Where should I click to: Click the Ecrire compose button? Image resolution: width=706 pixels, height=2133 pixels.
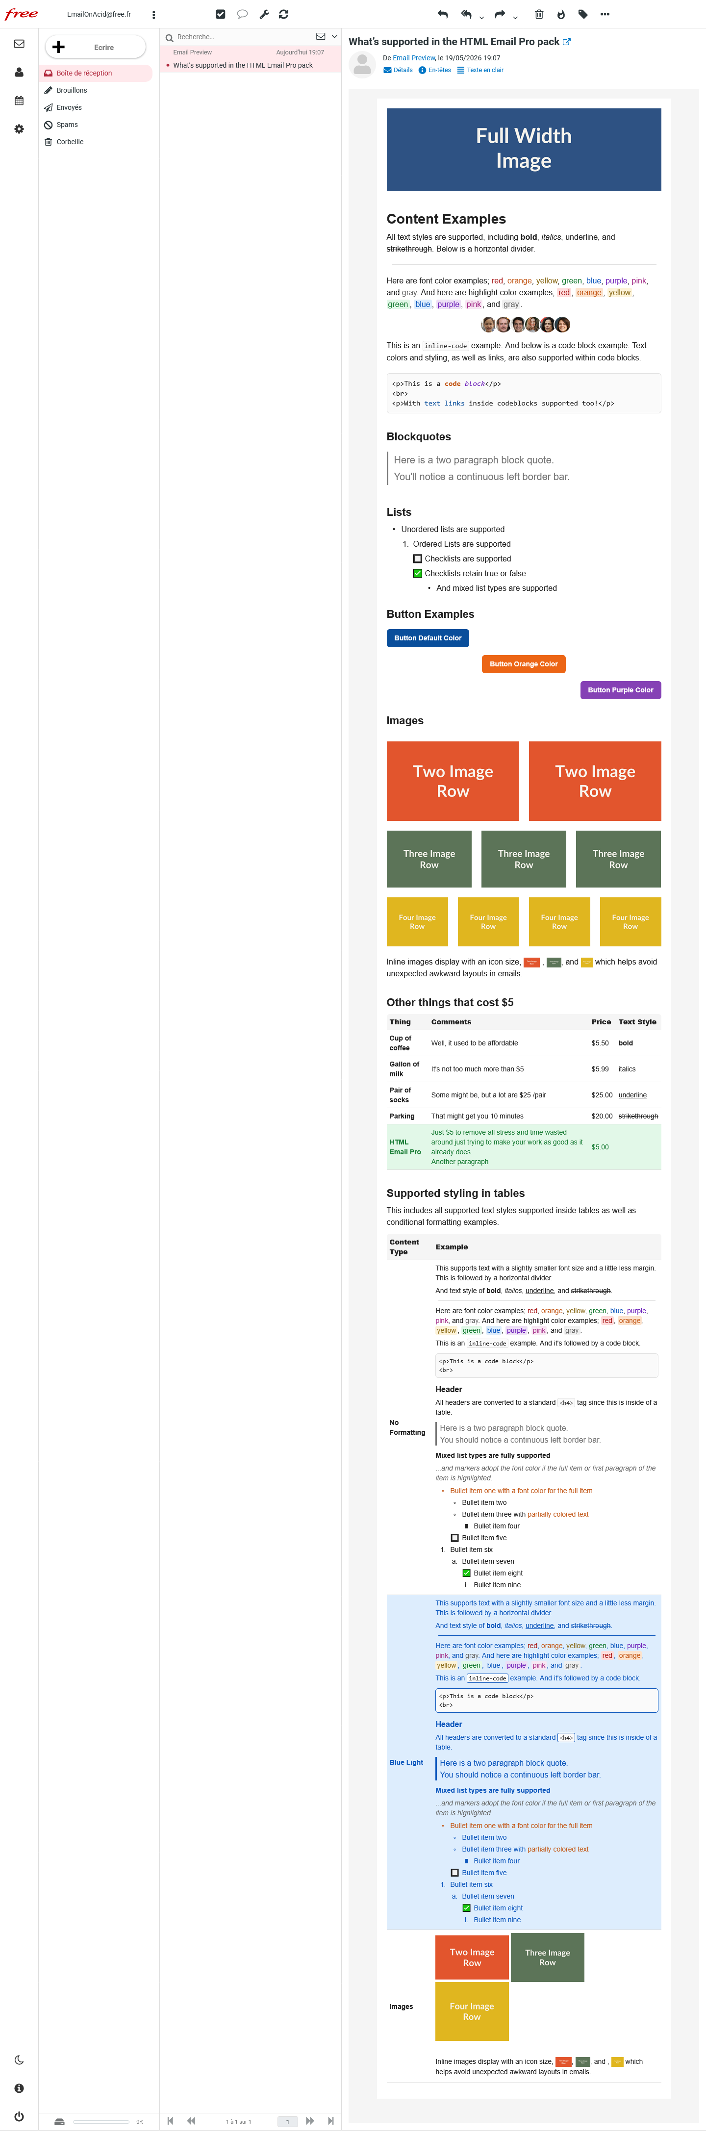(x=95, y=47)
